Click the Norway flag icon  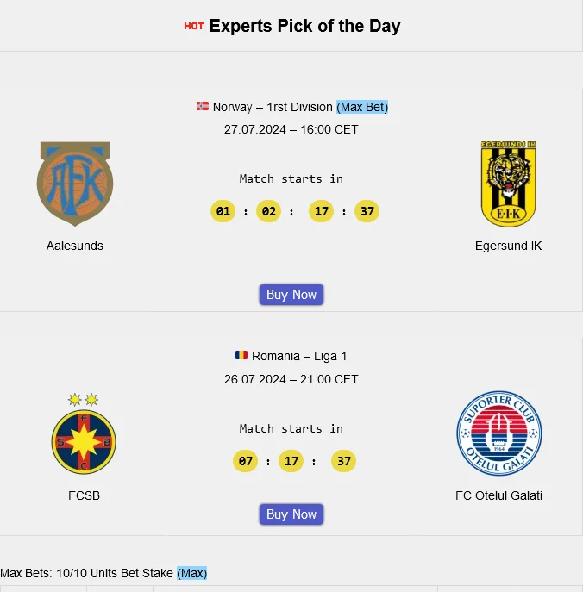click(x=203, y=107)
